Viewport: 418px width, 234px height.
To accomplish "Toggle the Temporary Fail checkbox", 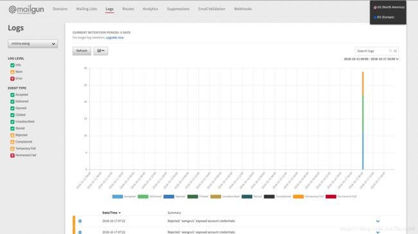I will (x=12, y=148).
